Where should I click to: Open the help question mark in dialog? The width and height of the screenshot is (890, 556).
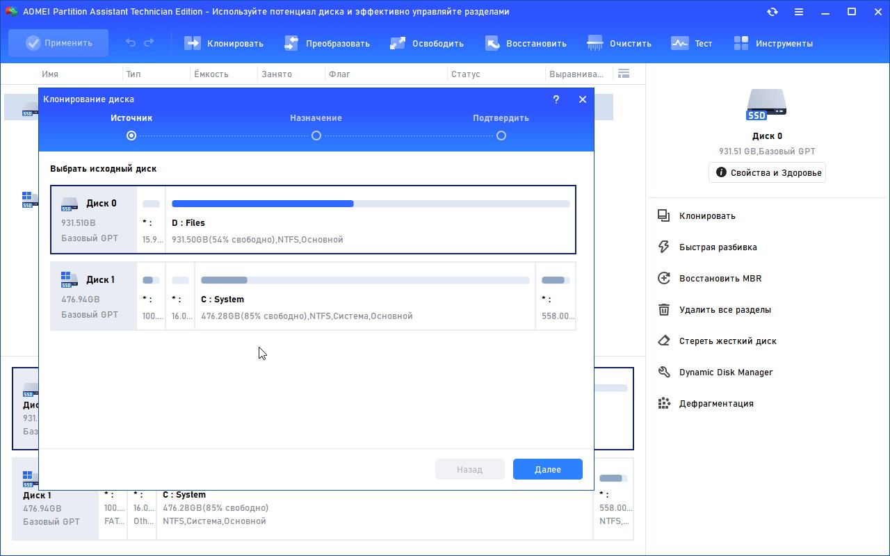pyautogui.click(x=556, y=99)
